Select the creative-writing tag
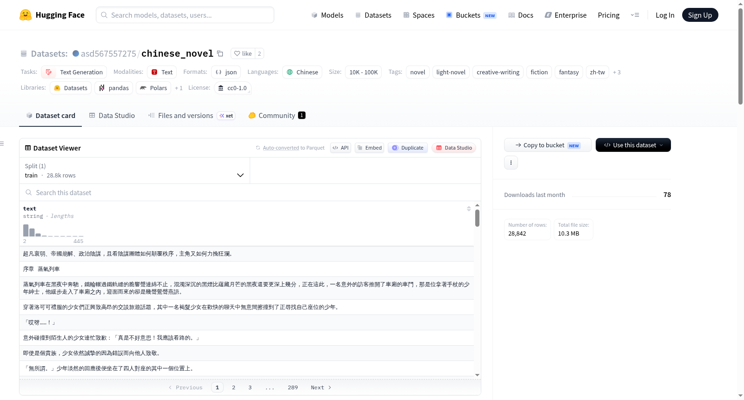The width and height of the screenshot is (744, 400). pos(498,72)
